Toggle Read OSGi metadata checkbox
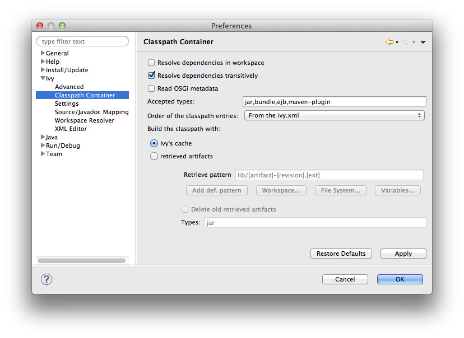464x338 pixels. tap(151, 88)
